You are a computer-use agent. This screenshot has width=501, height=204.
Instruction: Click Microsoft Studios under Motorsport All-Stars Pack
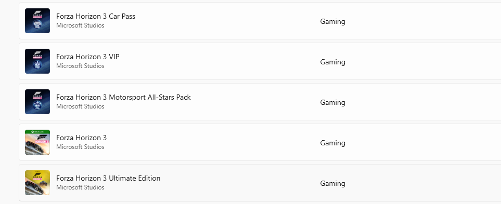tap(80, 106)
